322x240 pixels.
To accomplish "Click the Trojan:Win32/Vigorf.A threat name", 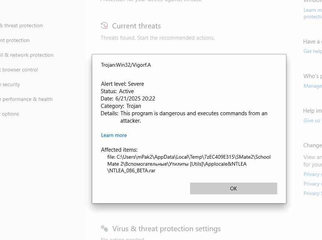I will pos(126,65).
